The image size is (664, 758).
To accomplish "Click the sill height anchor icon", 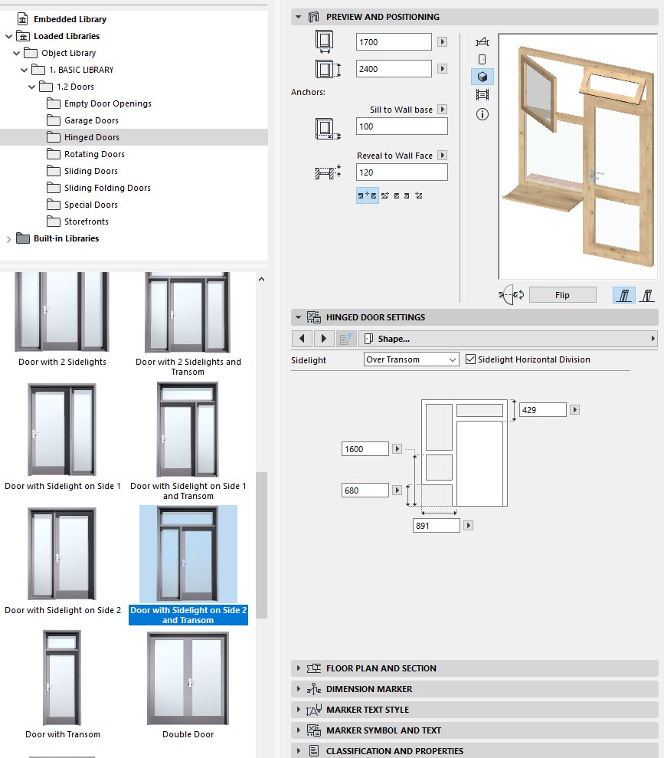I will point(328,129).
